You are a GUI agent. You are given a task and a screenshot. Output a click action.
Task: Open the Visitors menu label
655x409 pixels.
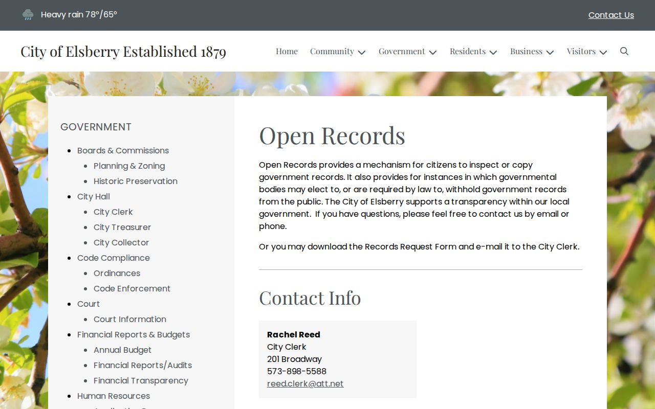pos(581,51)
